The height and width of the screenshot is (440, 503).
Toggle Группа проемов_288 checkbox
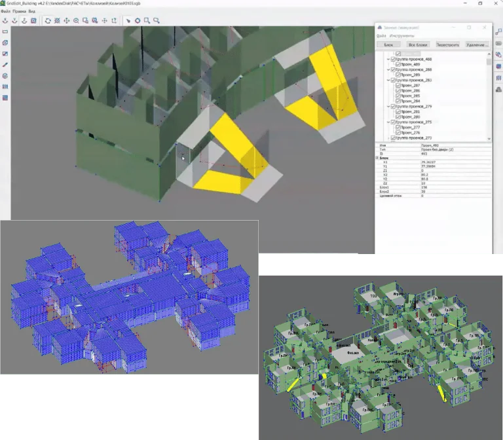393,69
